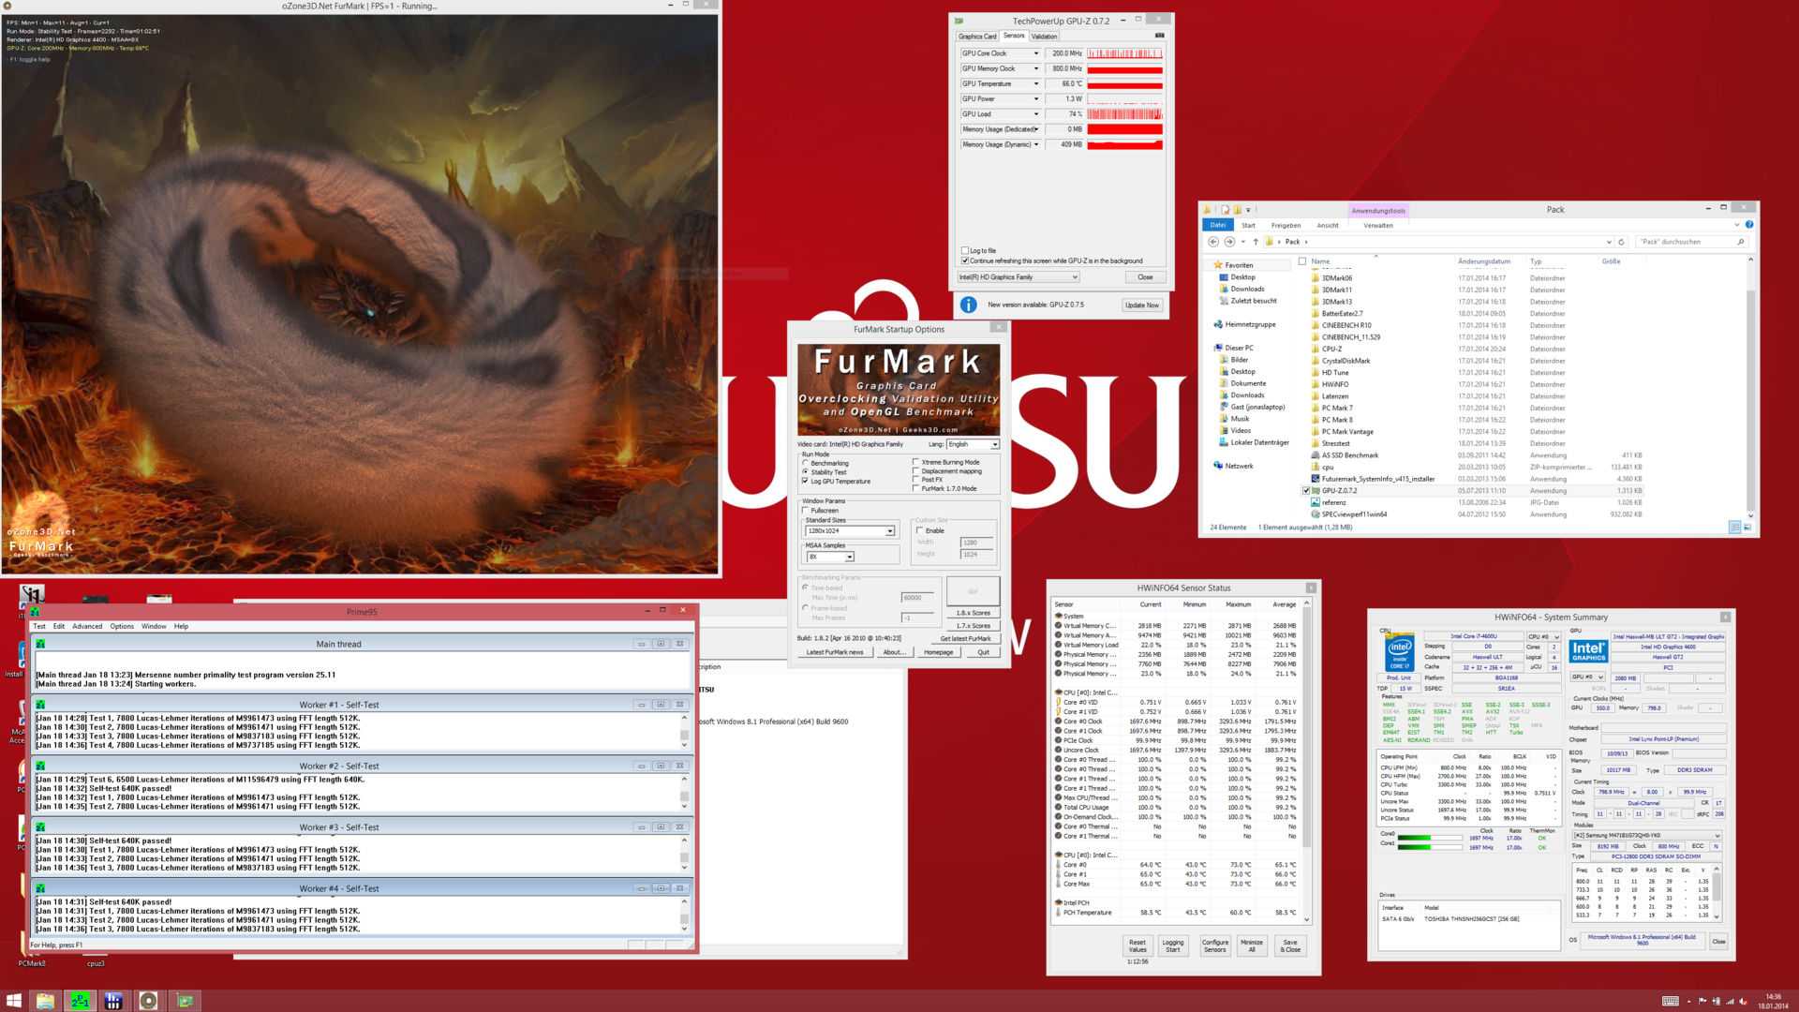Toggle Fullscreen in Window Params
This screenshot has width=1799, height=1012.
click(x=805, y=510)
